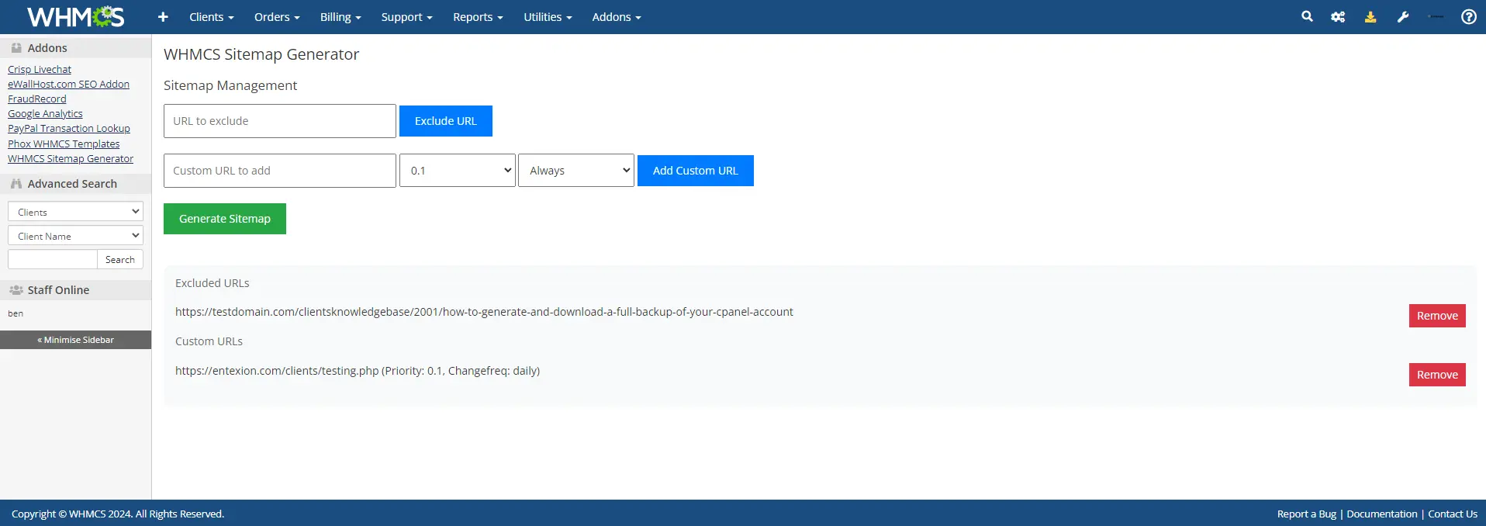Click the Sitemap Management heading
The image size is (1486, 526).
230,85
